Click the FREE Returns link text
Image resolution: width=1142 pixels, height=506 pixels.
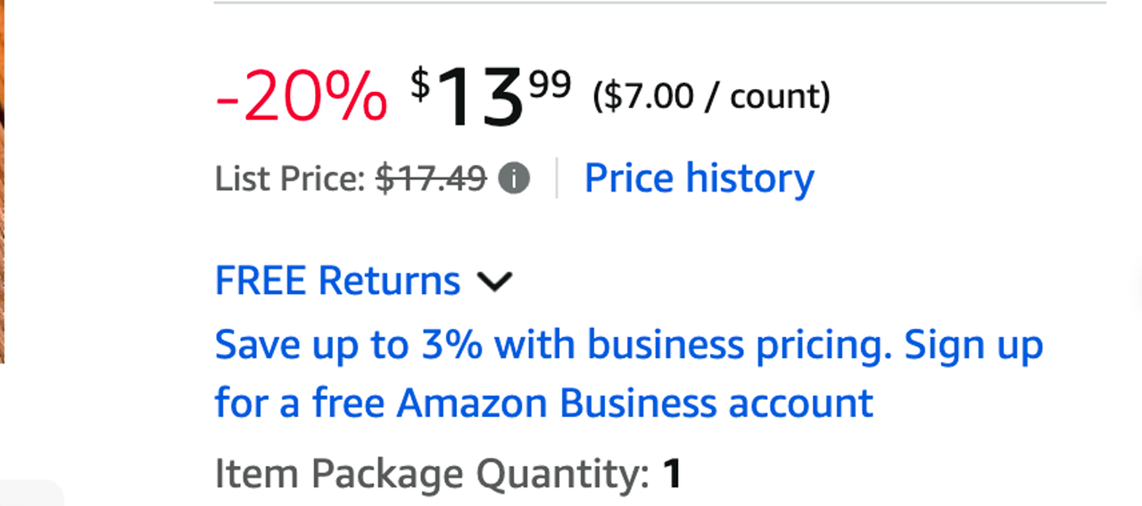337,281
